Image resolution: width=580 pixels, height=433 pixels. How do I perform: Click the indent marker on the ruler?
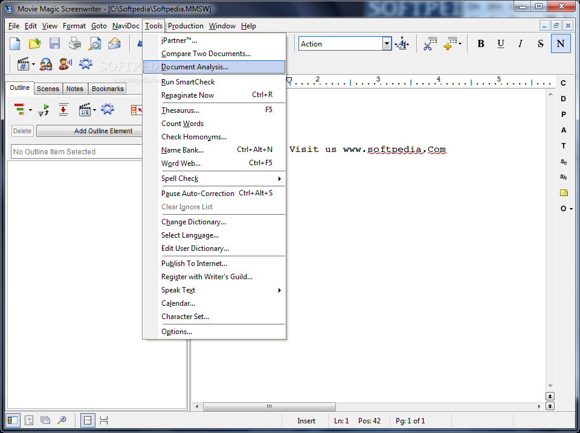point(289,81)
